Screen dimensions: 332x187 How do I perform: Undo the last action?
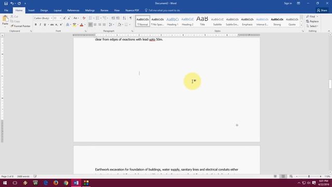(12, 4)
